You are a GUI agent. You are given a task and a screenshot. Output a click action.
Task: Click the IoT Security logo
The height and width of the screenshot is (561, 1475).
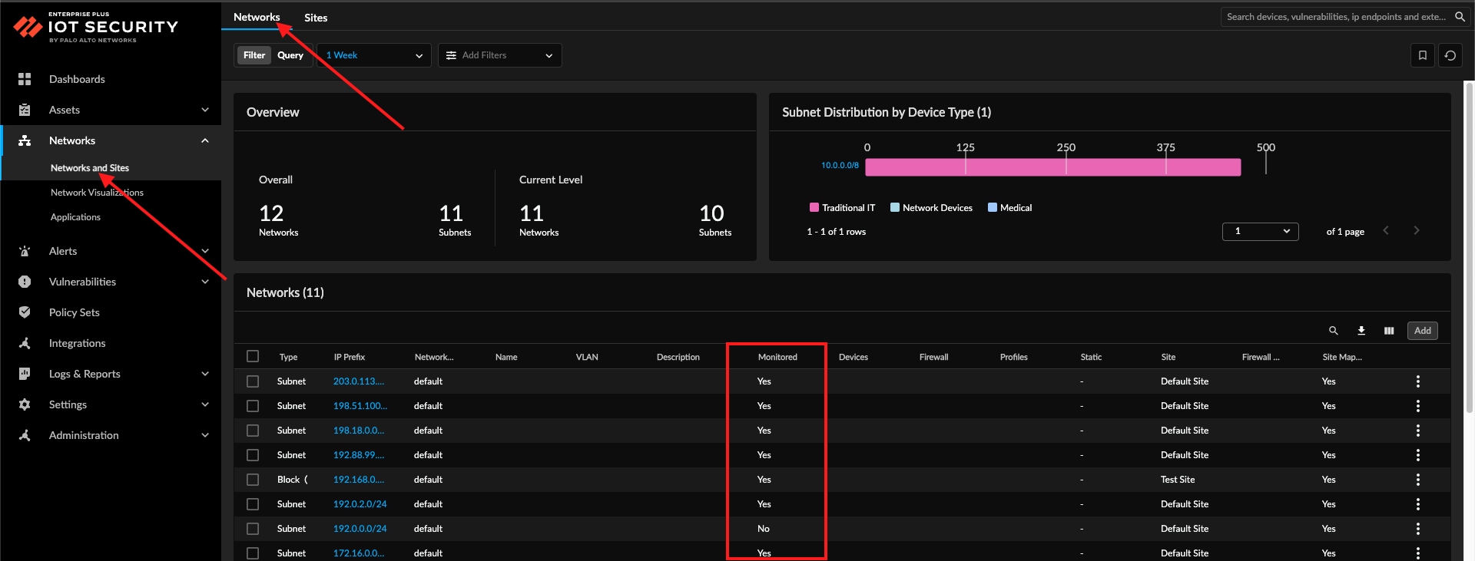pos(95,28)
